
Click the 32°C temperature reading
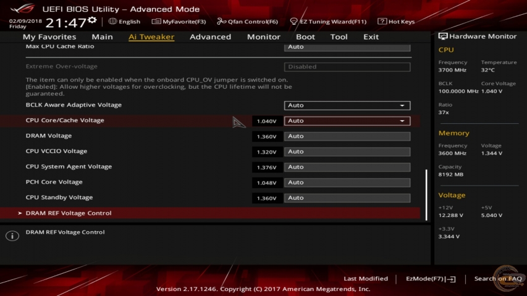pyautogui.click(x=487, y=70)
